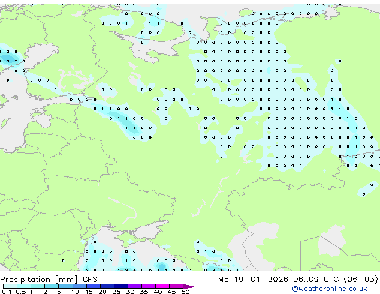
Task: Pick the 0.5–1 mm legend swatch
Action: pyautogui.click(x=24, y=286)
